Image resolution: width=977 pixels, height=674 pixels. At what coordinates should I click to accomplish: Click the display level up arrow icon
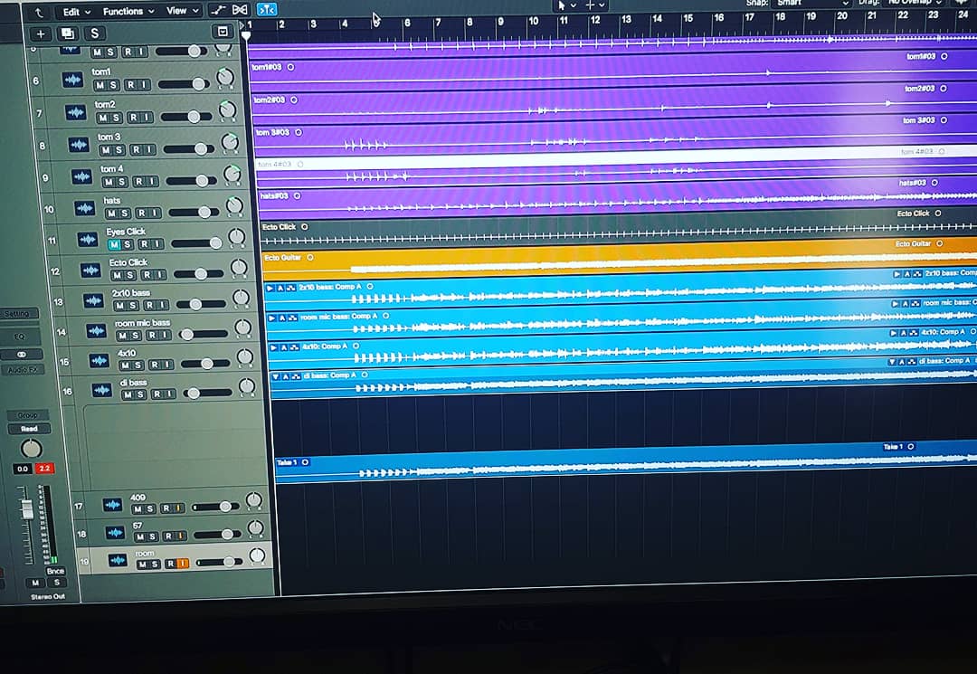(38, 12)
